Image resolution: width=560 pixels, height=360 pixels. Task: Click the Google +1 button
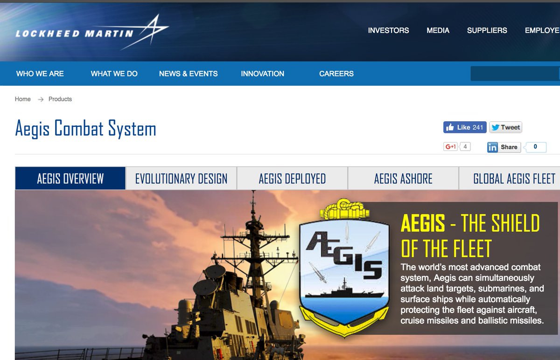tap(450, 147)
